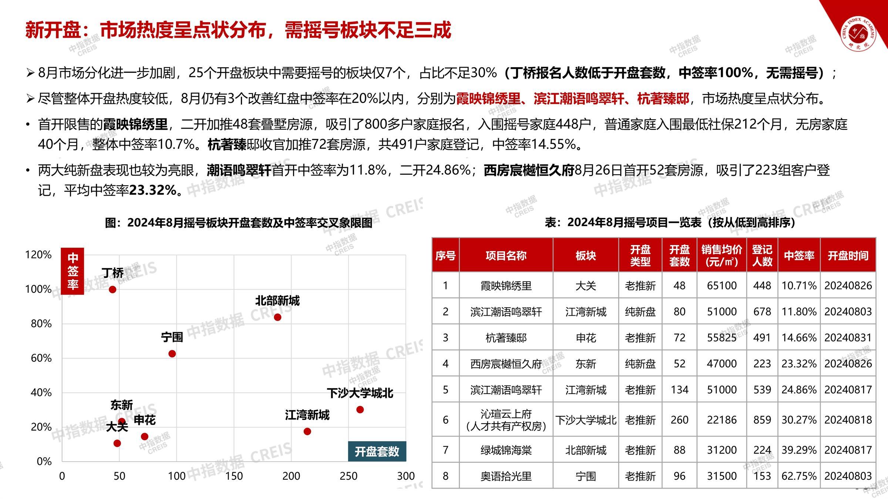Click the 62.75% lottery rate cell
This screenshot has height=499, width=888.
pyautogui.click(x=799, y=476)
